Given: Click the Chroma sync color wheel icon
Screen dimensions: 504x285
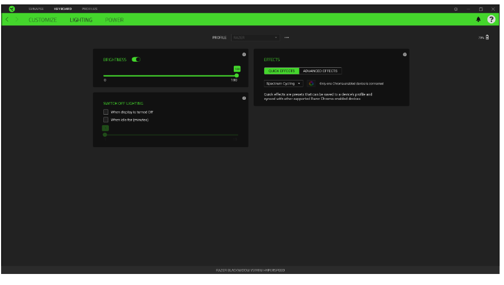Looking at the screenshot, I should (x=311, y=84).
